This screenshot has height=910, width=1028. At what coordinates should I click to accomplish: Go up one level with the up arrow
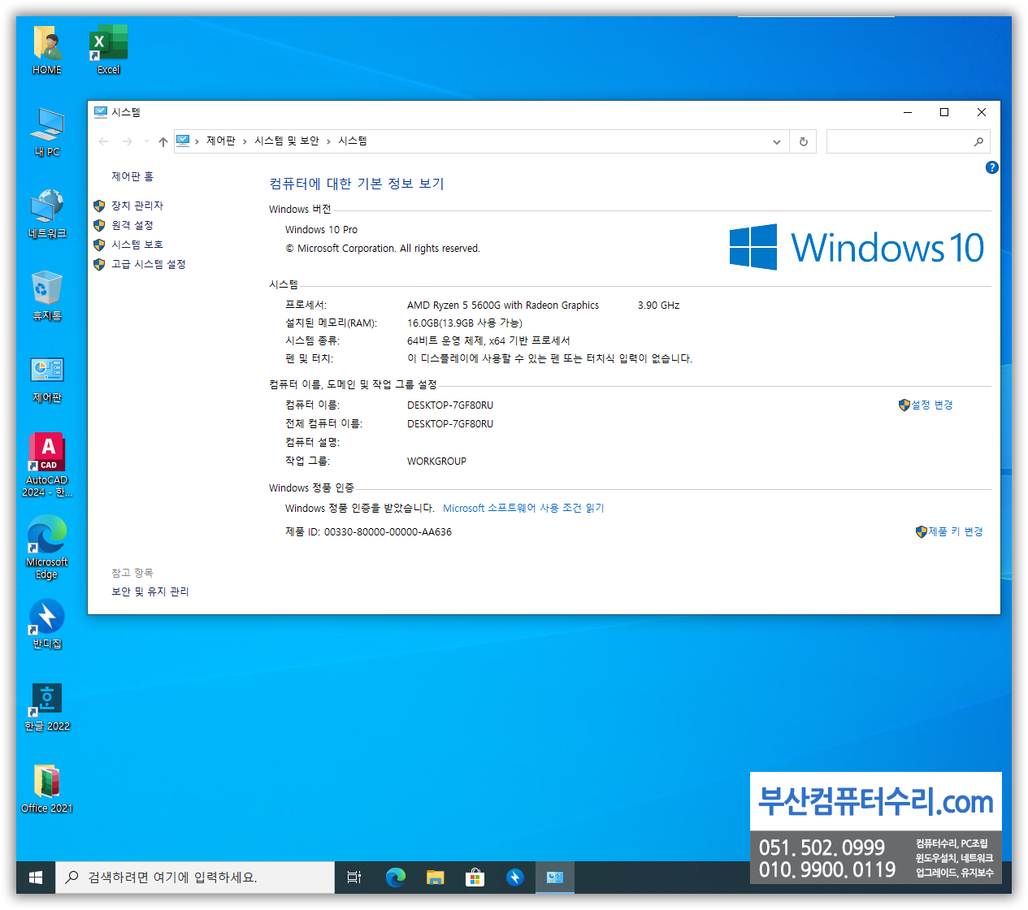click(163, 141)
